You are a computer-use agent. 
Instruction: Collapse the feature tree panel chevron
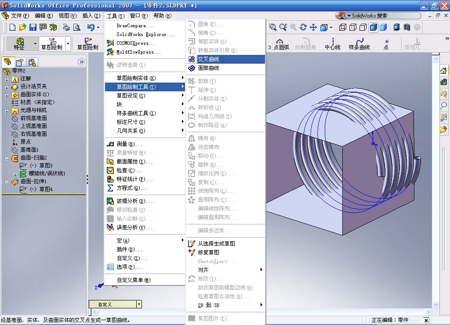[x=81, y=62]
